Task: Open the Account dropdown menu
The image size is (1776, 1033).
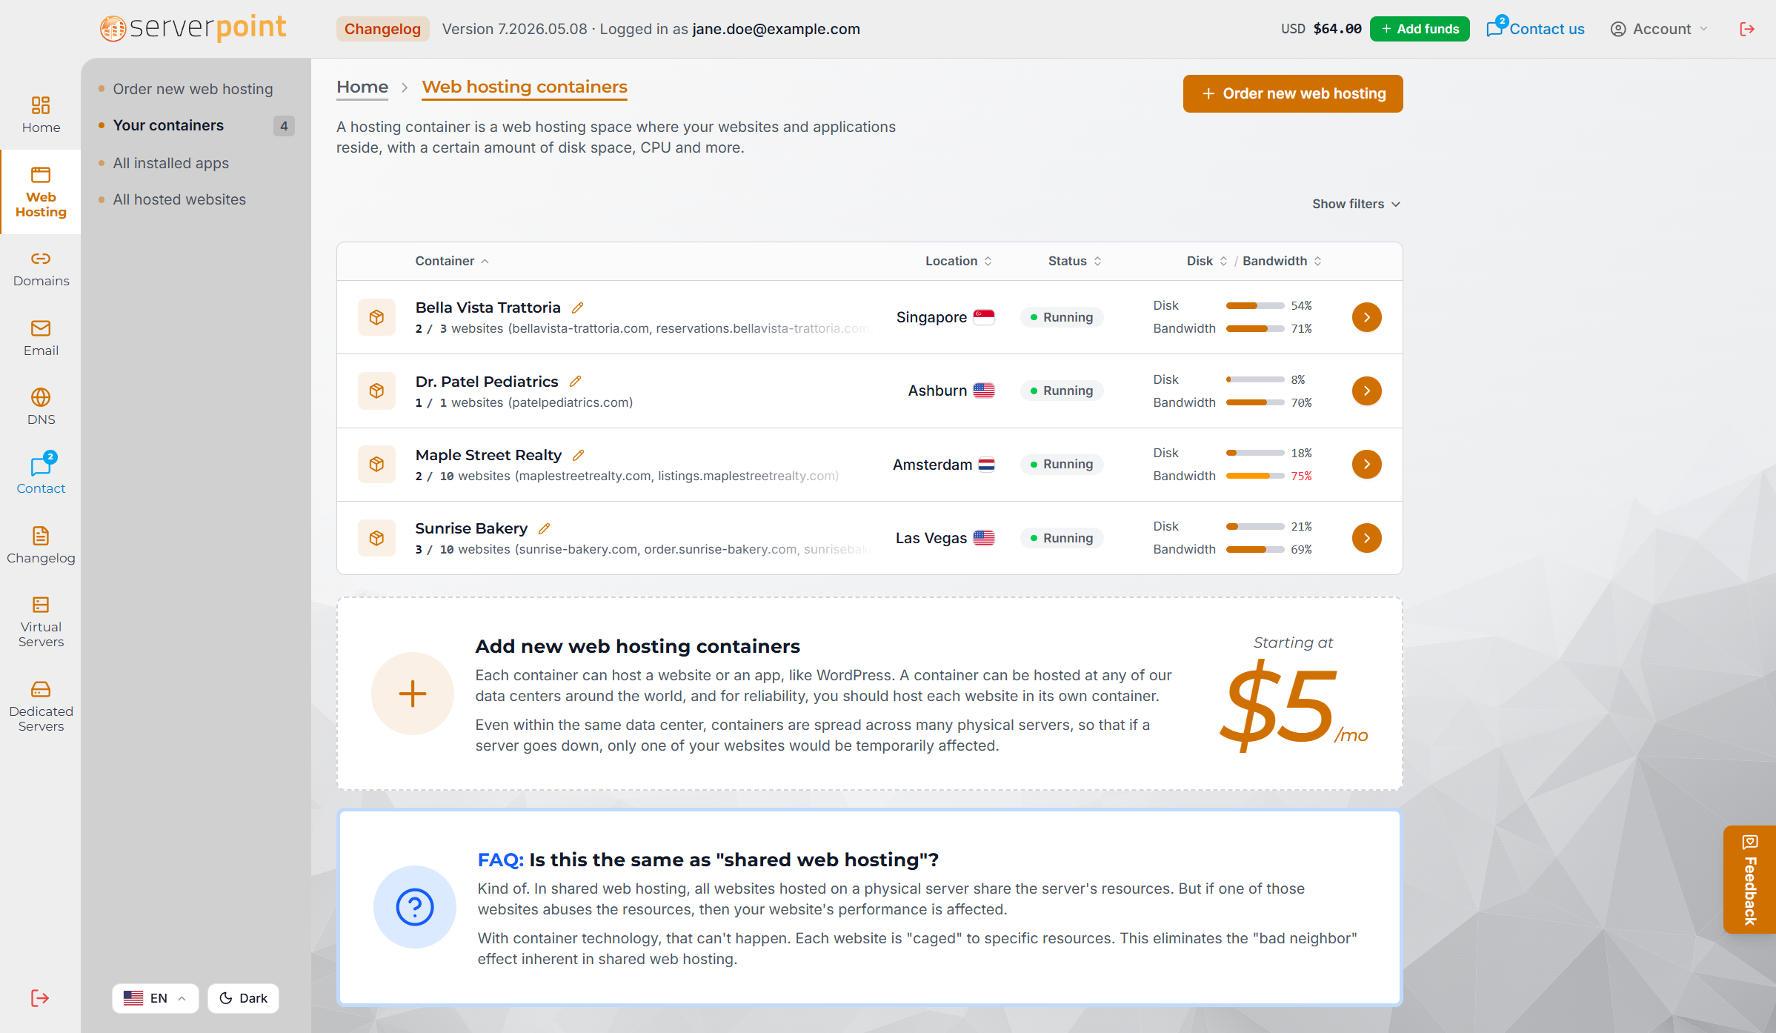Action: coord(1660,29)
